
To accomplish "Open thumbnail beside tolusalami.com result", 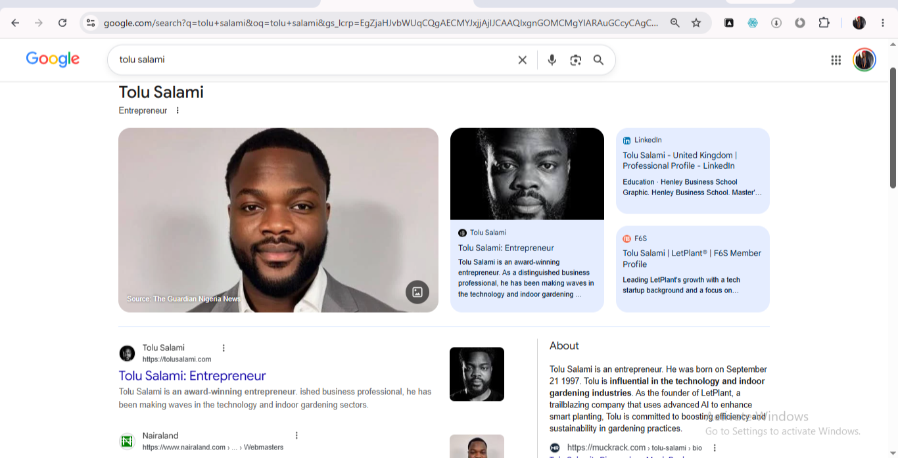I will pos(477,374).
